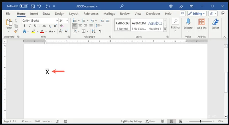Open the bullet list style dropdown
This screenshot has width=229, height=125.
point(79,21)
